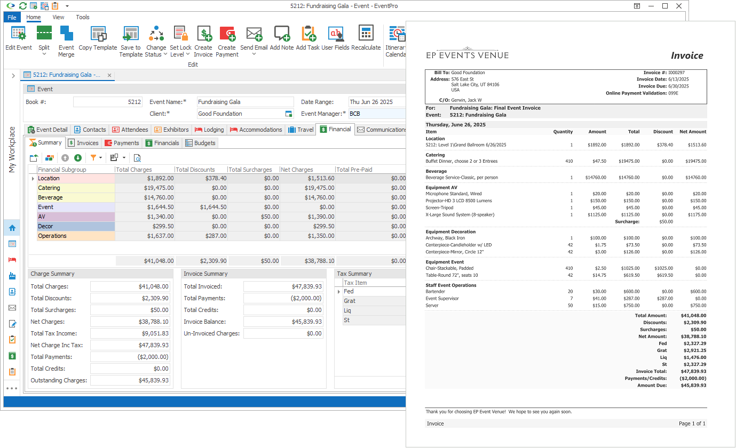
Task: Switch to the Budgets sub-tab
Action: (200, 143)
